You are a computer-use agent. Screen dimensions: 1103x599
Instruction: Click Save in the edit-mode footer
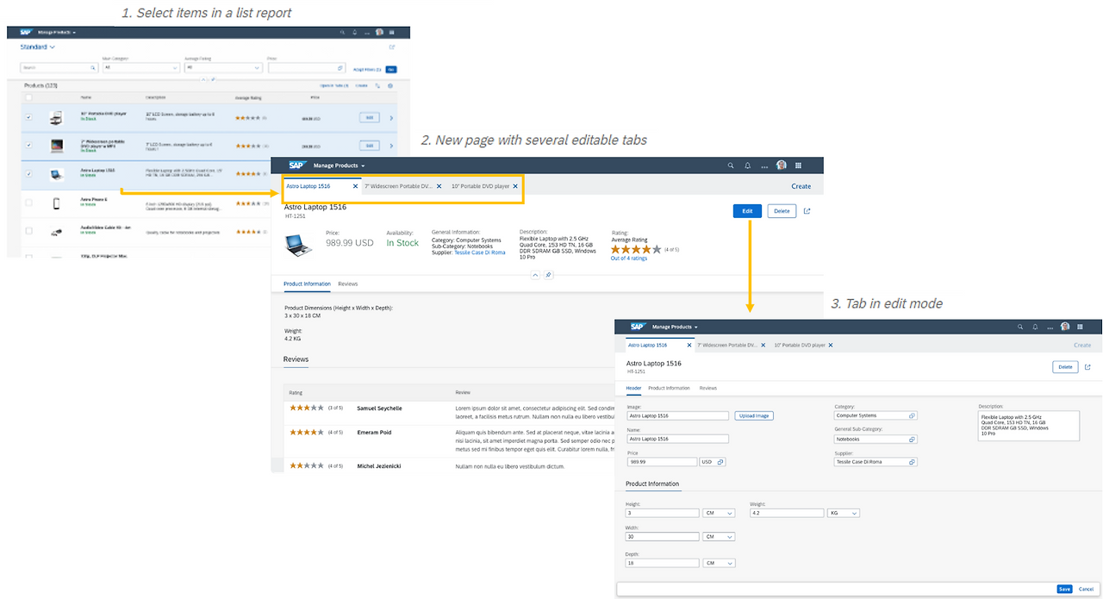1065,589
